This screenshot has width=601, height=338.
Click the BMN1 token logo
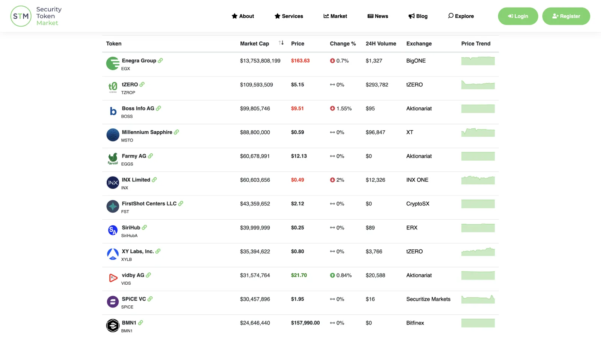click(x=113, y=326)
